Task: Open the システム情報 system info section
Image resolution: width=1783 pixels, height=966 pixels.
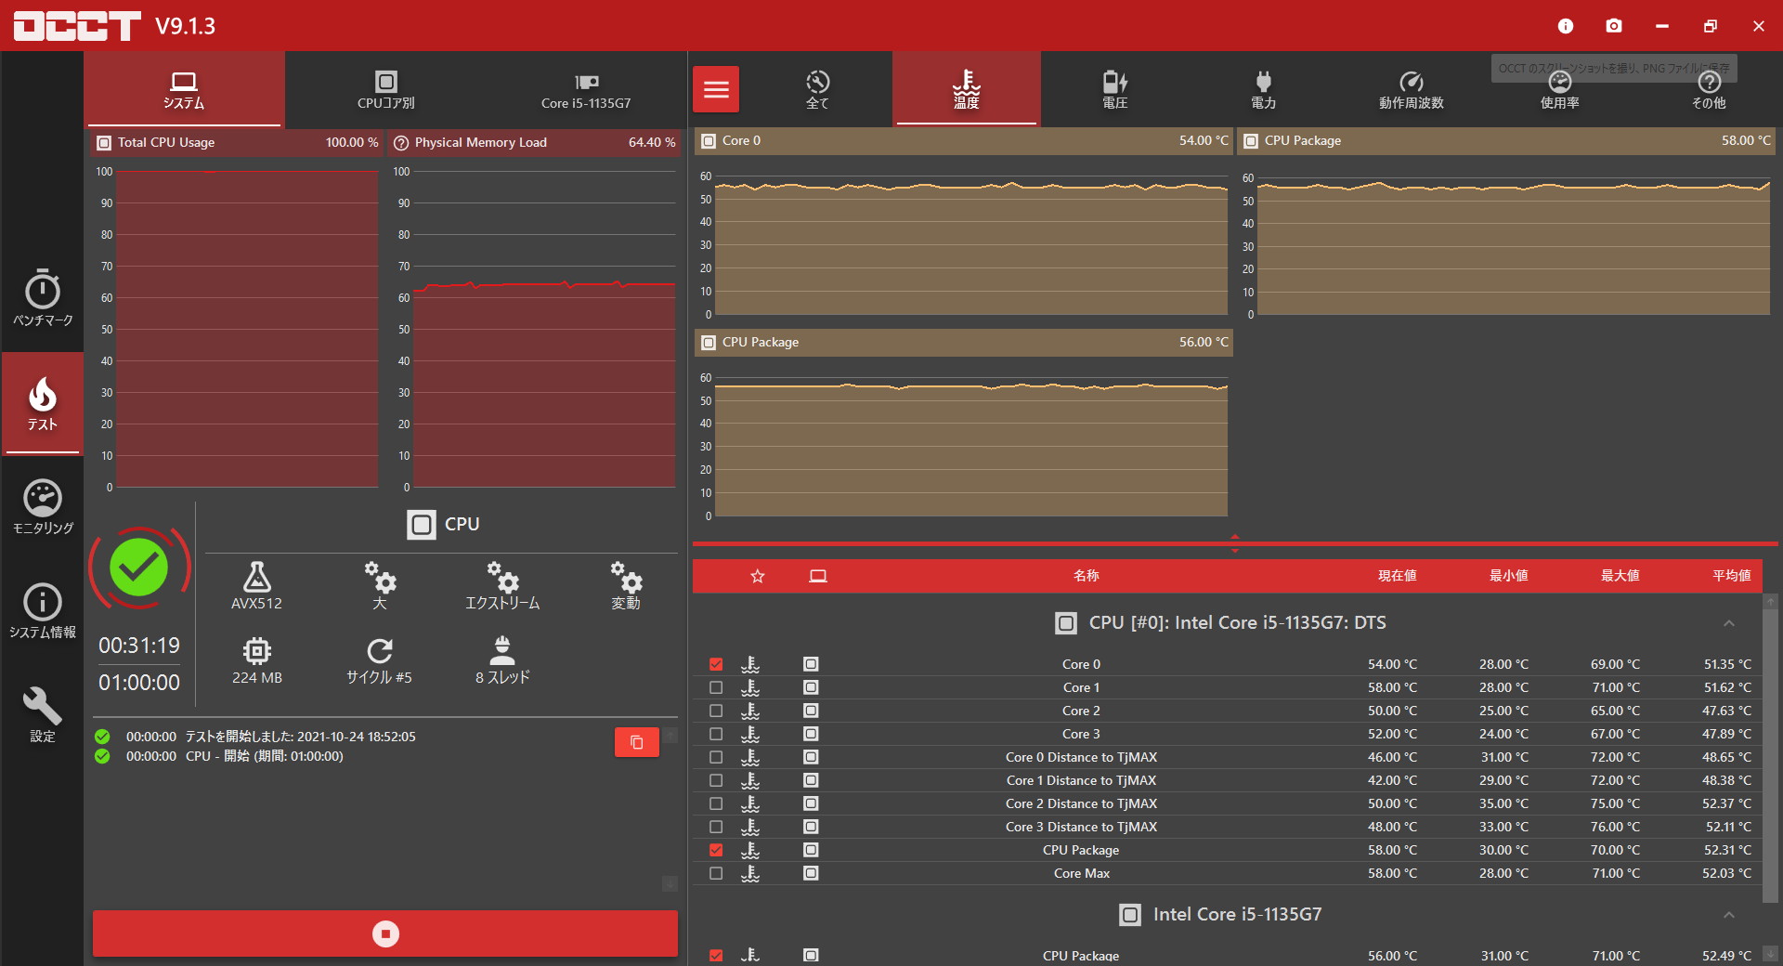Action: pyautogui.click(x=43, y=610)
